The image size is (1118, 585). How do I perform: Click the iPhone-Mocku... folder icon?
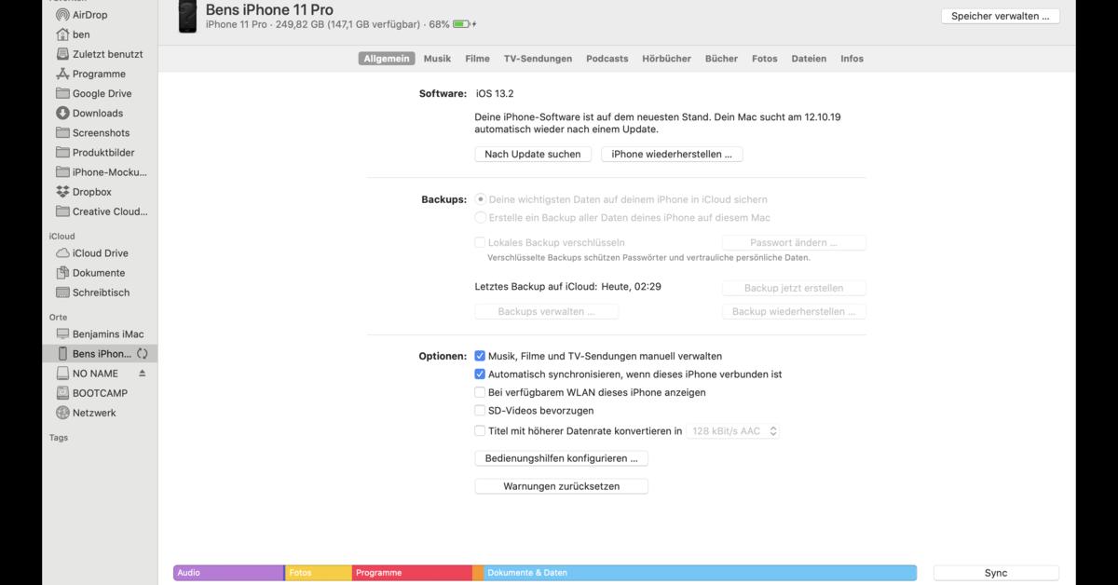pos(62,171)
